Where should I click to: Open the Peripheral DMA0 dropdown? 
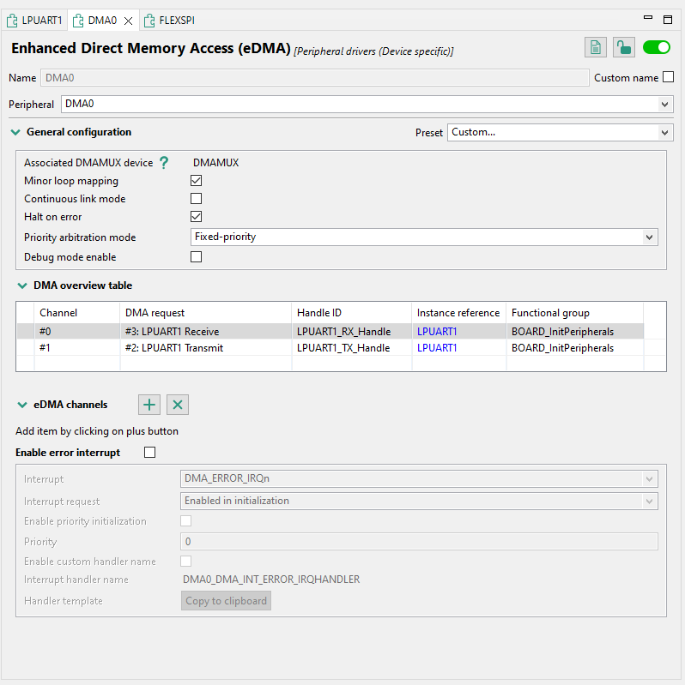665,105
